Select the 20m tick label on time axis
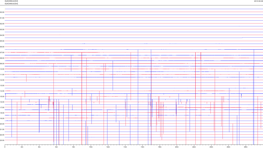The height and width of the screenshot is (148, 263). (x=177, y=147)
